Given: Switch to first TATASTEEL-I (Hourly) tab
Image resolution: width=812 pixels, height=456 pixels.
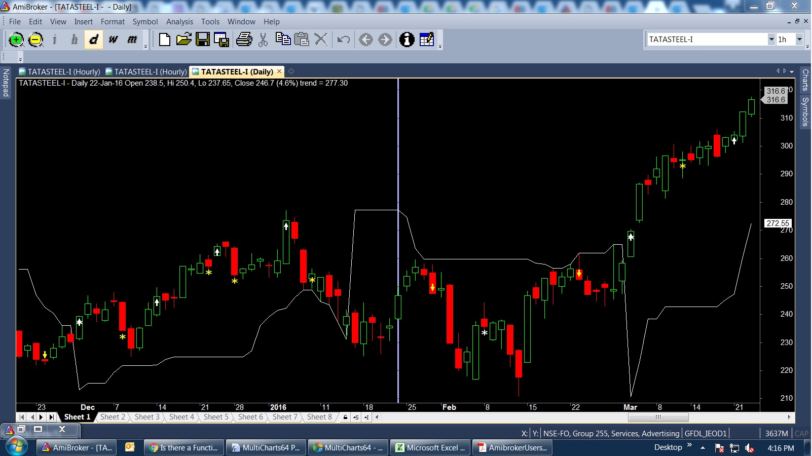Looking at the screenshot, I should pos(60,72).
